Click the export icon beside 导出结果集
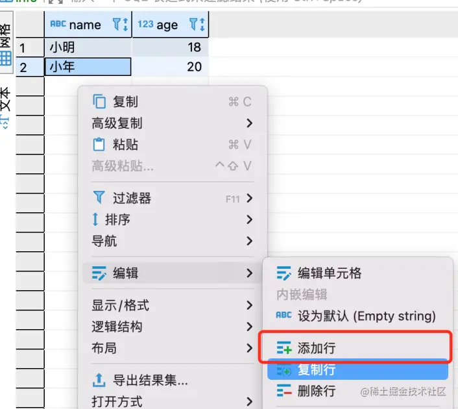The image size is (458, 409). (x=99, y=380)
